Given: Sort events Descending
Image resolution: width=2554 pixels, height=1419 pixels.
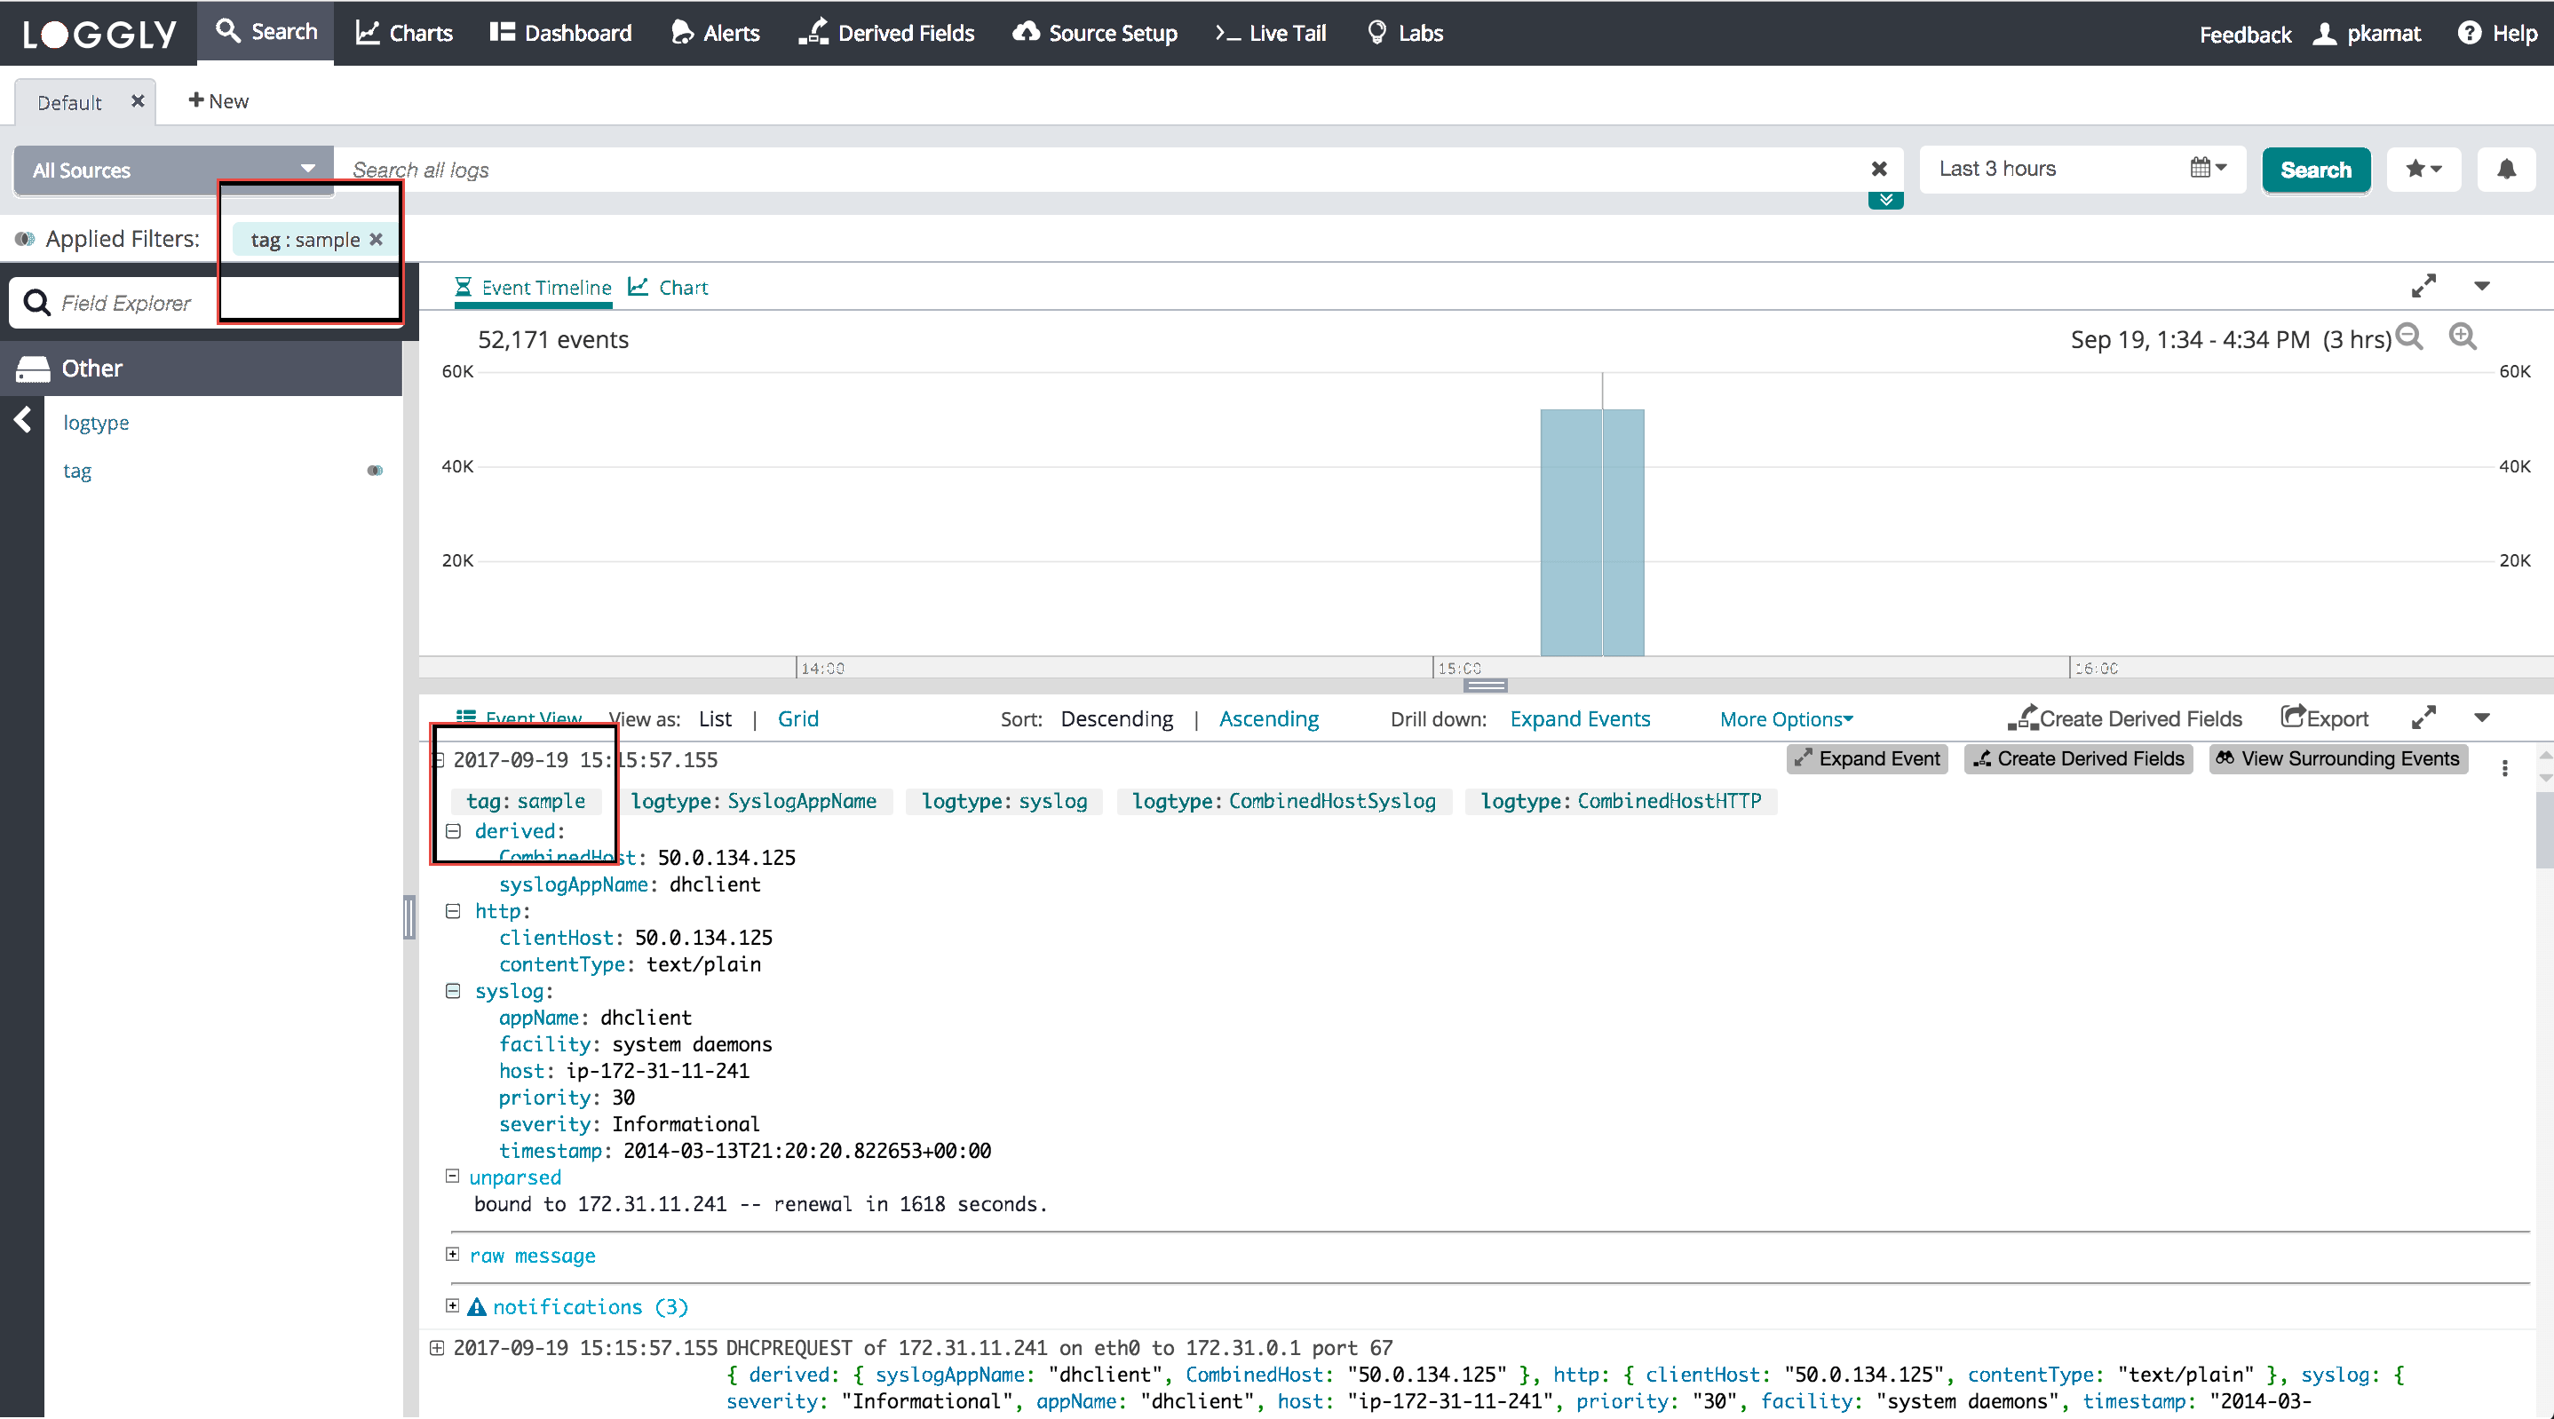Looking at the screenshot, I should (x=1116, y=719).
